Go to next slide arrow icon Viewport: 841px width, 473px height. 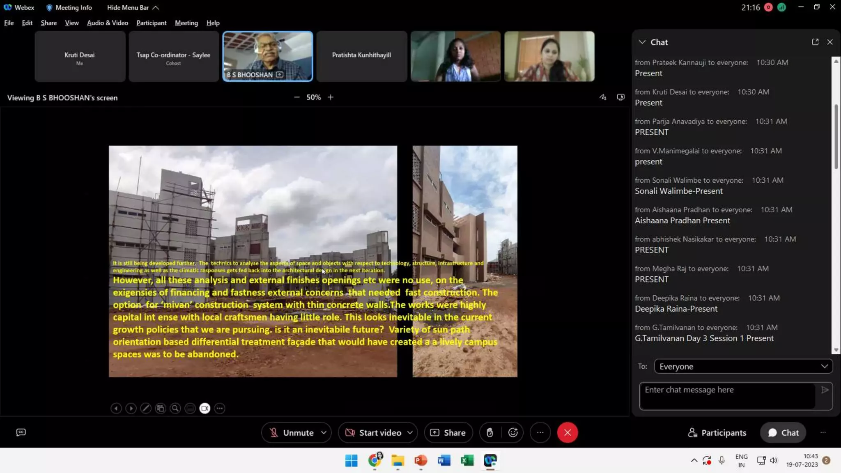tap(131, 408)
